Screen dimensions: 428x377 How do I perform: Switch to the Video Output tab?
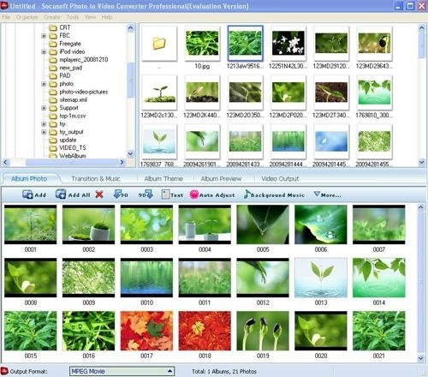280,179
